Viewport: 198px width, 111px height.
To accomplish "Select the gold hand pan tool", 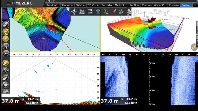I will click(x=6, y=63).
